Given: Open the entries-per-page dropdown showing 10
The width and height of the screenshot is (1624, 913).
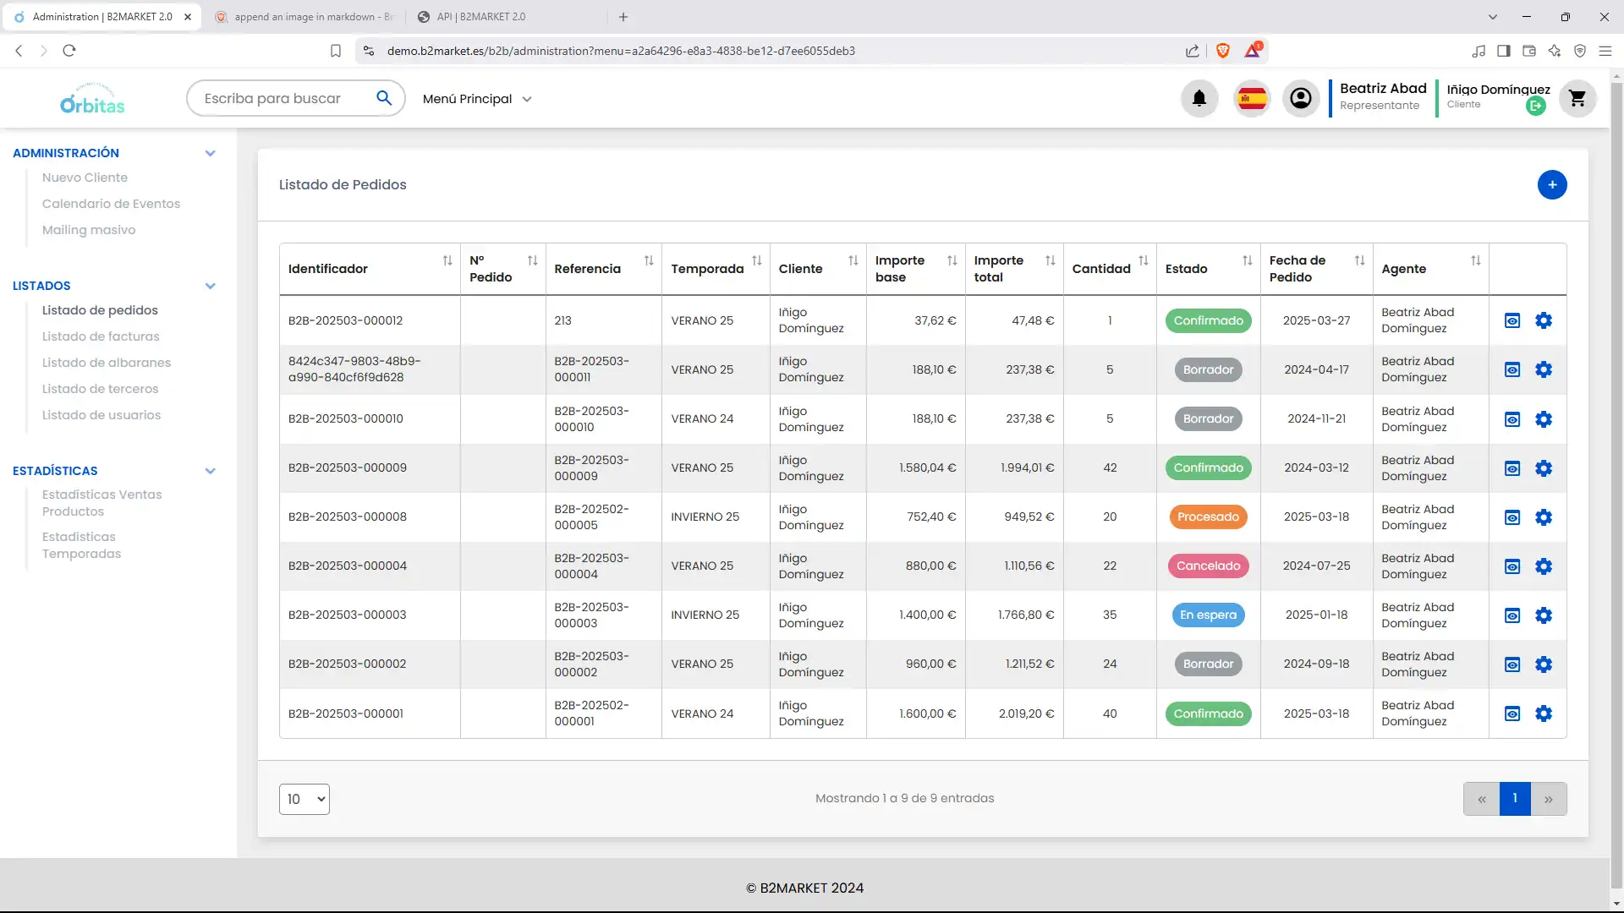Looking at the screenshot, I should tap(304, 799).
